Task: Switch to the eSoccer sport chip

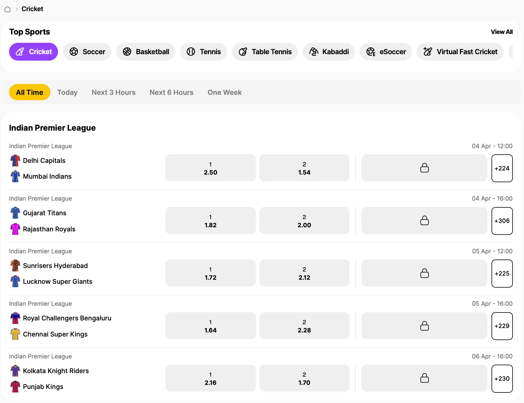Action: (386, 52)
